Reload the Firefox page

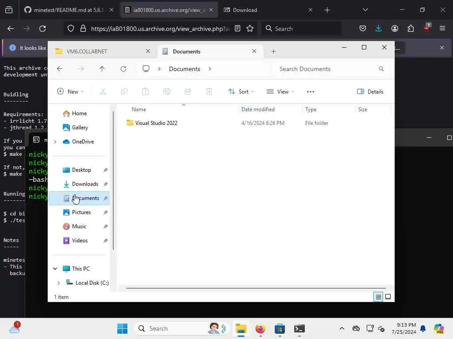pyautogui.click(x=42, y=29)
